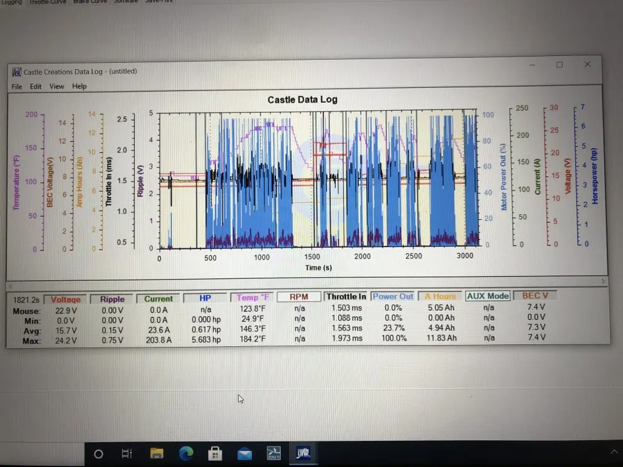
Task: Open the View menu
Action: coord(57,86)
